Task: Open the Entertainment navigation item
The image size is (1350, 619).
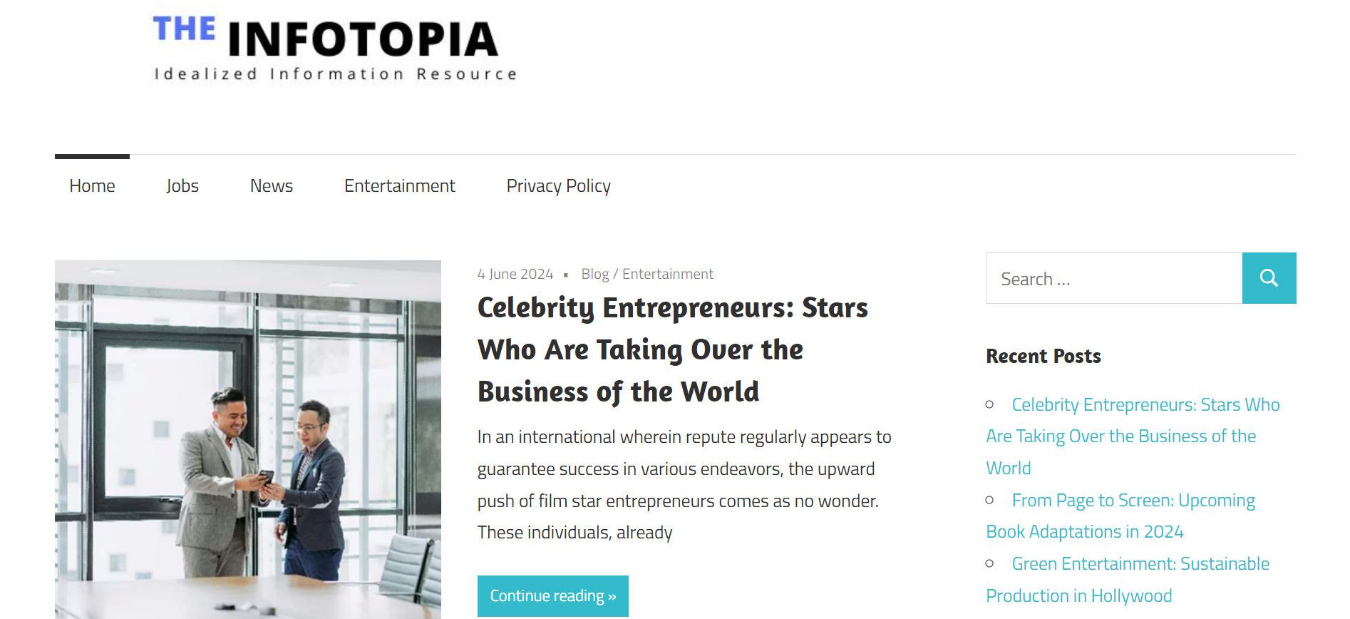Action: [399, 186]
